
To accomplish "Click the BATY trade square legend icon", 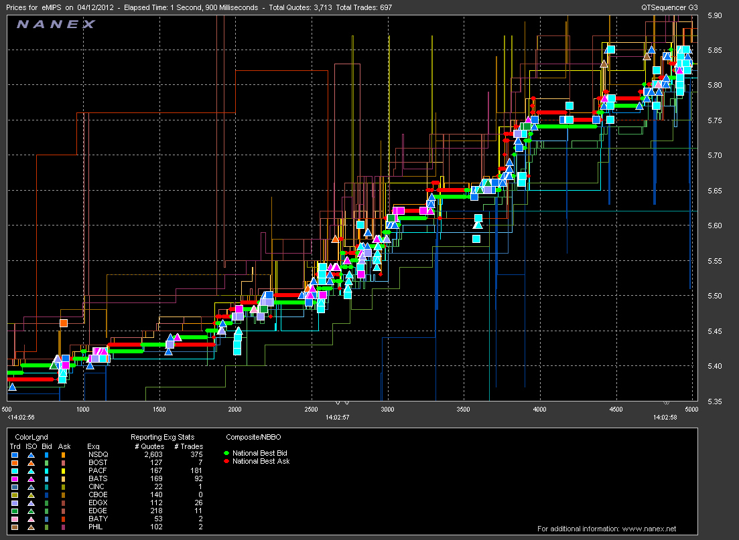I will 15,519.
